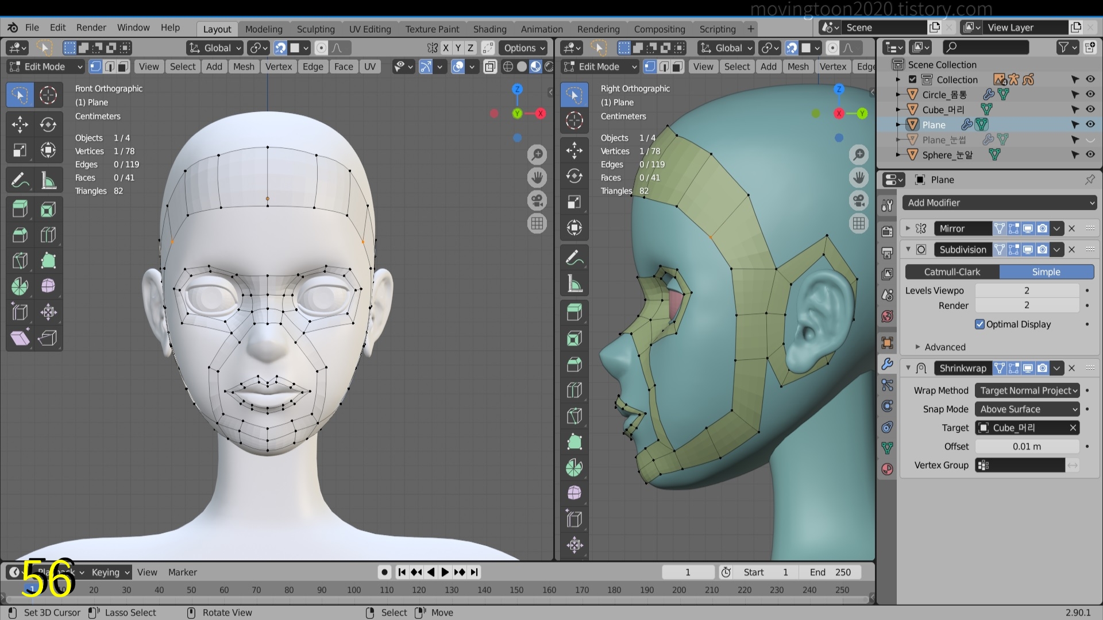The height and width of the screenshot is (620, 1103).
Task: Open Options dropdown in left viewport
Action: [x=523, y=48]
